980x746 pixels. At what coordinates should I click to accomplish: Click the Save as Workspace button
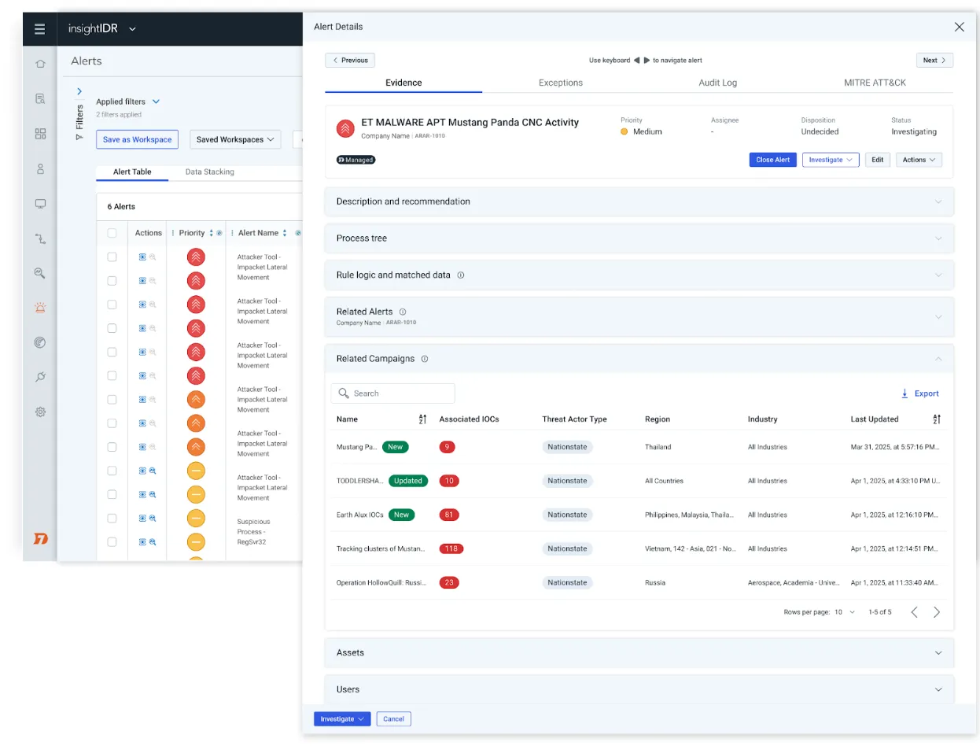(x=137, y=139)
